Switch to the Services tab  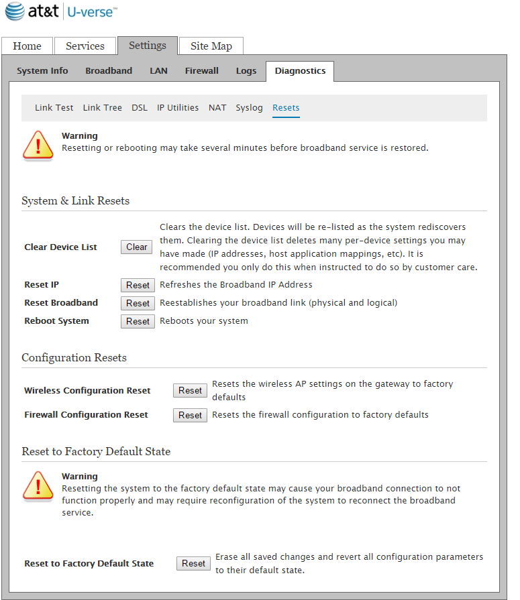point(85,46)
